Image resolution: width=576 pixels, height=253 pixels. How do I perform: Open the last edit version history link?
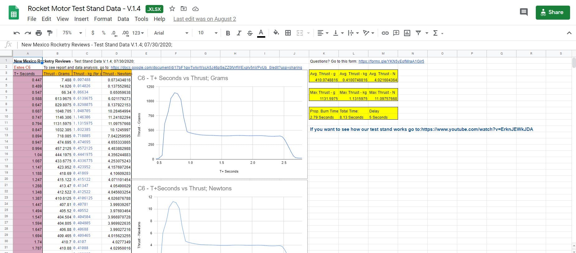204,19
